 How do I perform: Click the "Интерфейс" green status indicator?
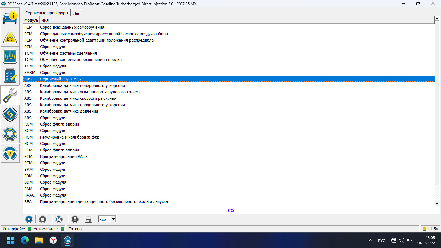(29, 229)
